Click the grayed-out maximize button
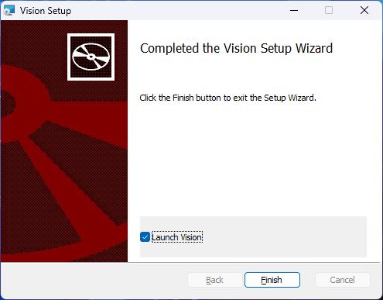Screen dimensions: 383x300 [329, 11]
